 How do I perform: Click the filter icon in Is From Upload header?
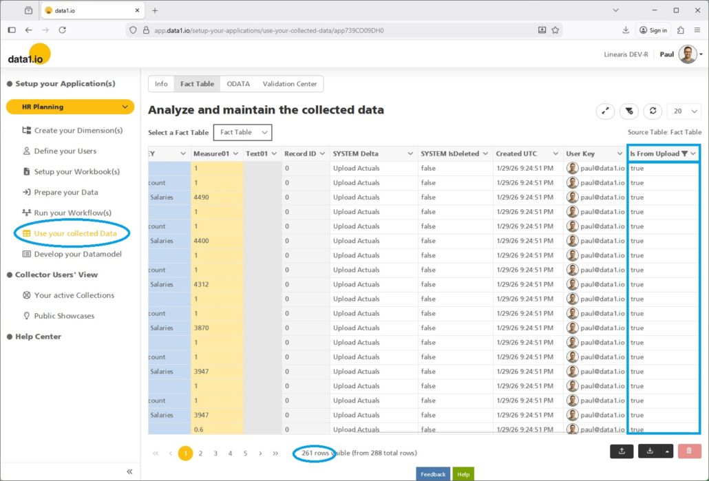[684, 154]
